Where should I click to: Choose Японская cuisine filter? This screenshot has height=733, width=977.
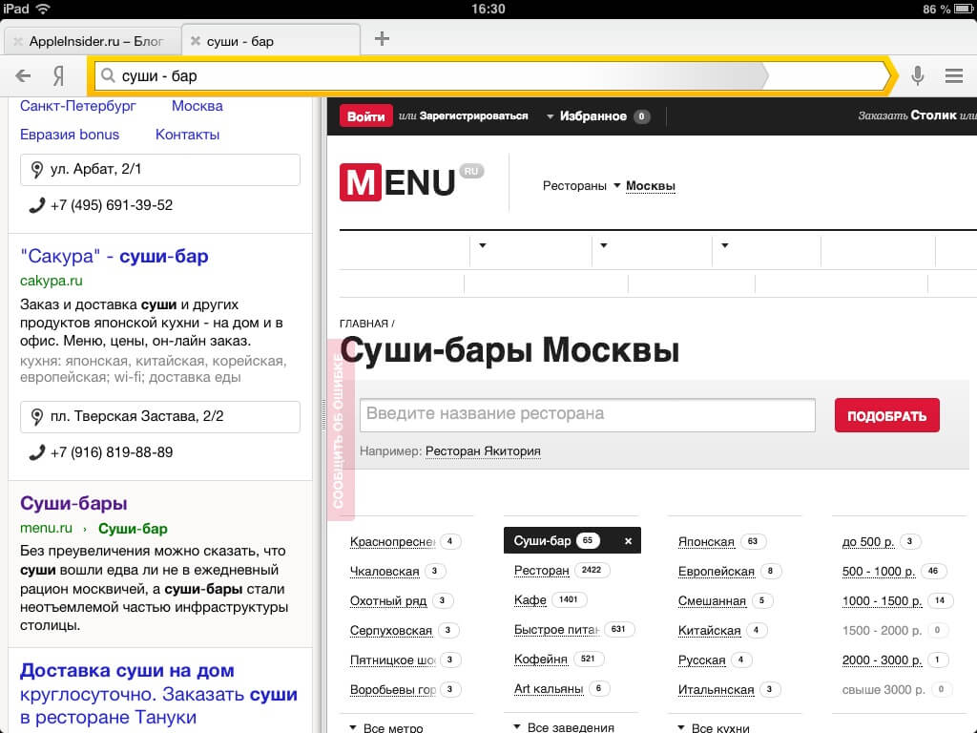(706, 542)
